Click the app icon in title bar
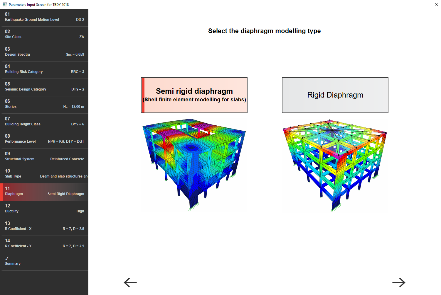The height and width of the screenshot is (295, 441). [x=5, y=4]
